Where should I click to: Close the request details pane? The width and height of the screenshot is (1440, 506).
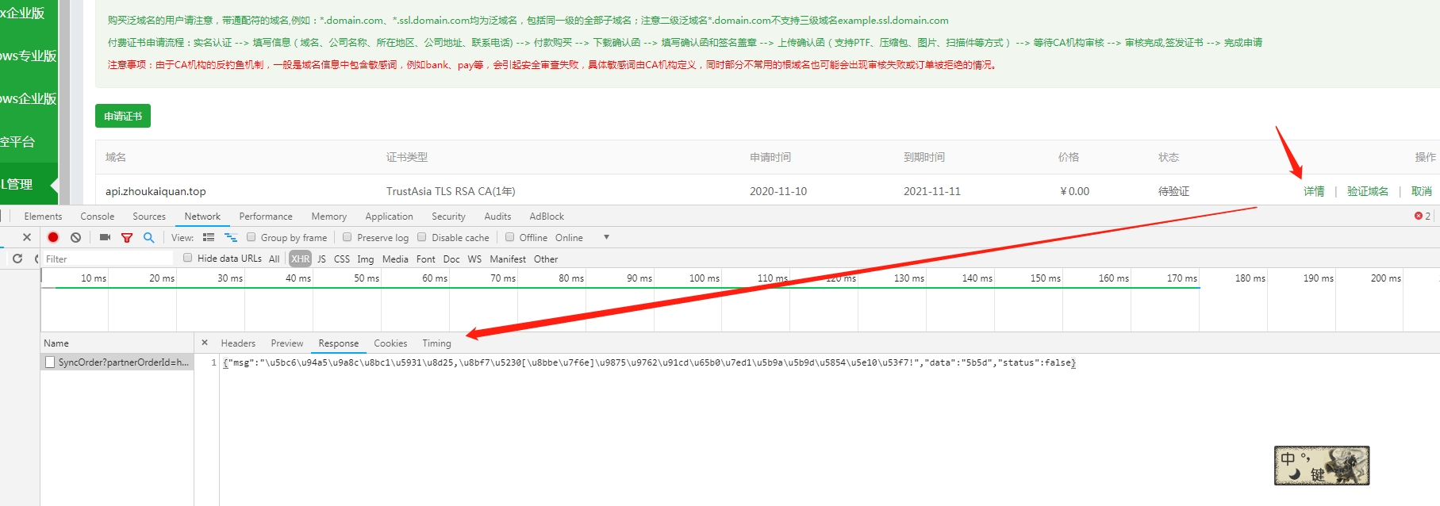tap(205, 343)
